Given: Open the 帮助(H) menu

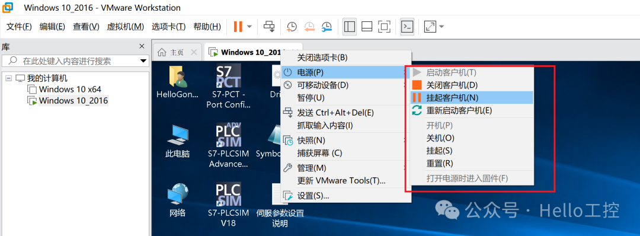Looking at the screenshot, I should pos(207,27).
